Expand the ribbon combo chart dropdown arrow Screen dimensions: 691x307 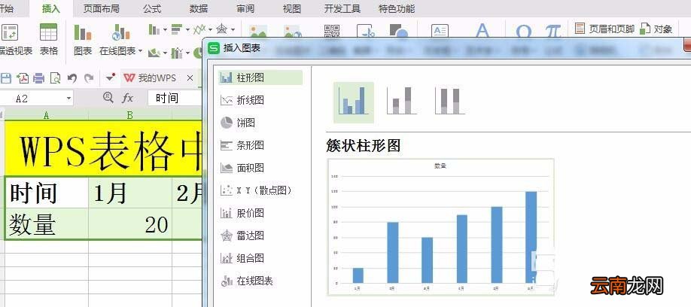point(188,53)
